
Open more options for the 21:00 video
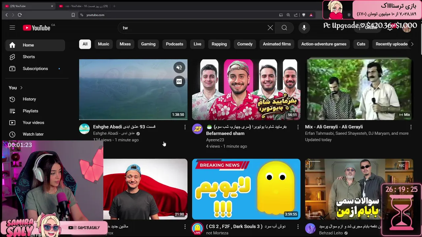pyautogui.click(x=185, y=227)
